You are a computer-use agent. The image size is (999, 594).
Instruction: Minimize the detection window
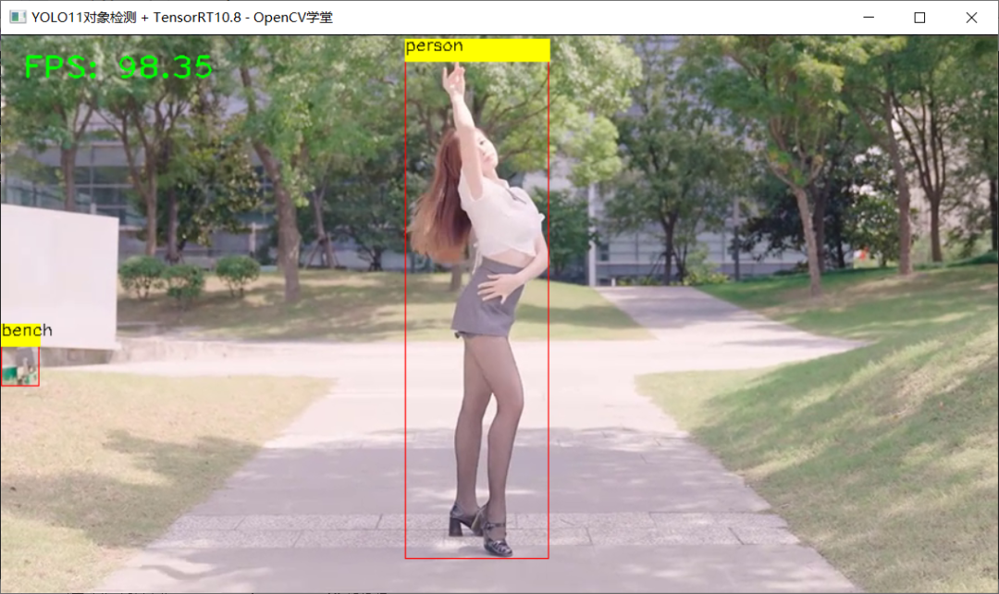tap(868, 17)
